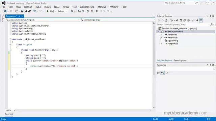
Task: Click the Increase Indent toolbar icon
Action: coord(83,11)
